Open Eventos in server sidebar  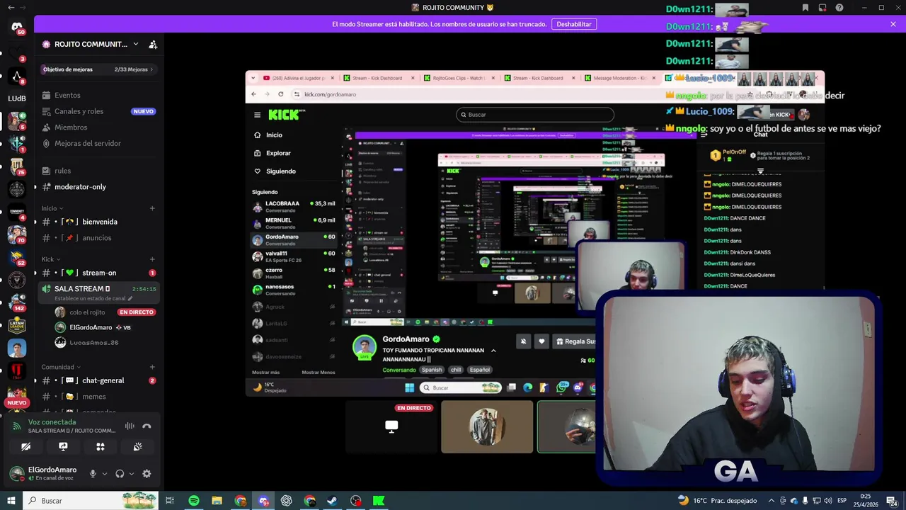pyautogui.click(x=99, y=95)
